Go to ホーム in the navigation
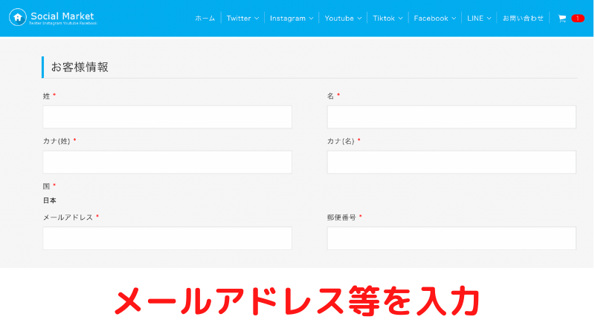 click(x=205, y=18)
